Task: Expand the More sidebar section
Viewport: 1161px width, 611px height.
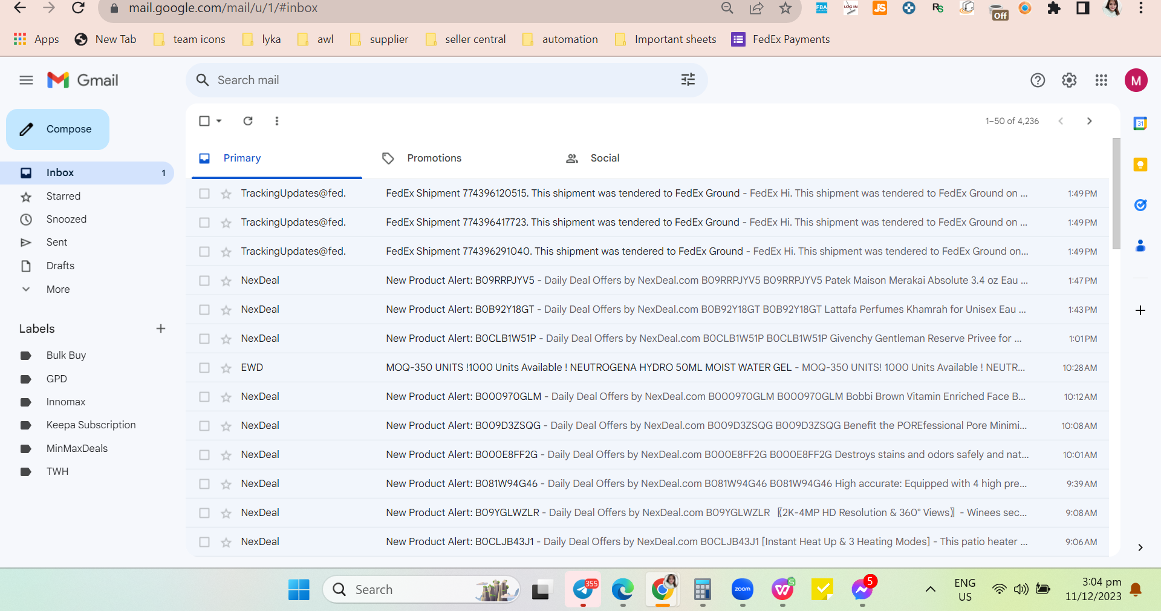Action: coord(58,289)
